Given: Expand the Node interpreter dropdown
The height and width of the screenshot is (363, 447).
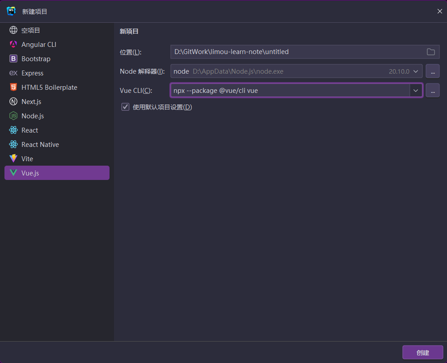Looking at the screenshot, I should (416, 71).
